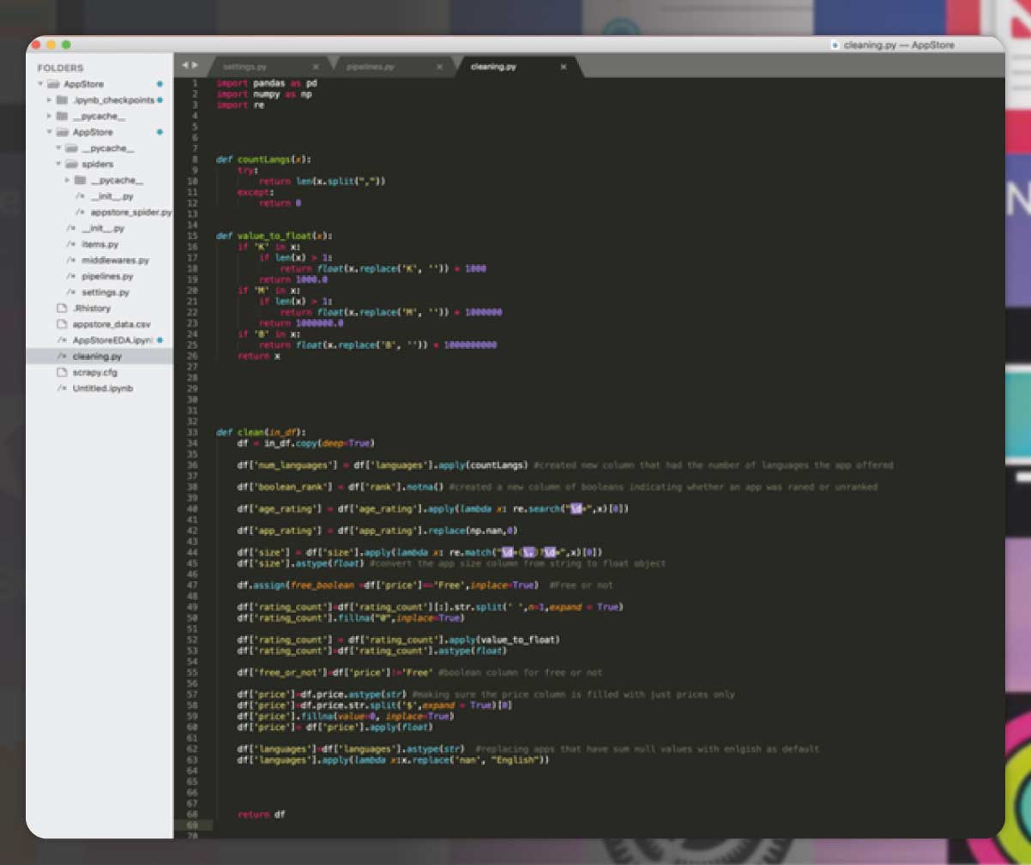Image resolution: width=1031 pixels, height=865 pixels.
Task: Collapse the root AppStore folder triangle
Action: (40, 84)
